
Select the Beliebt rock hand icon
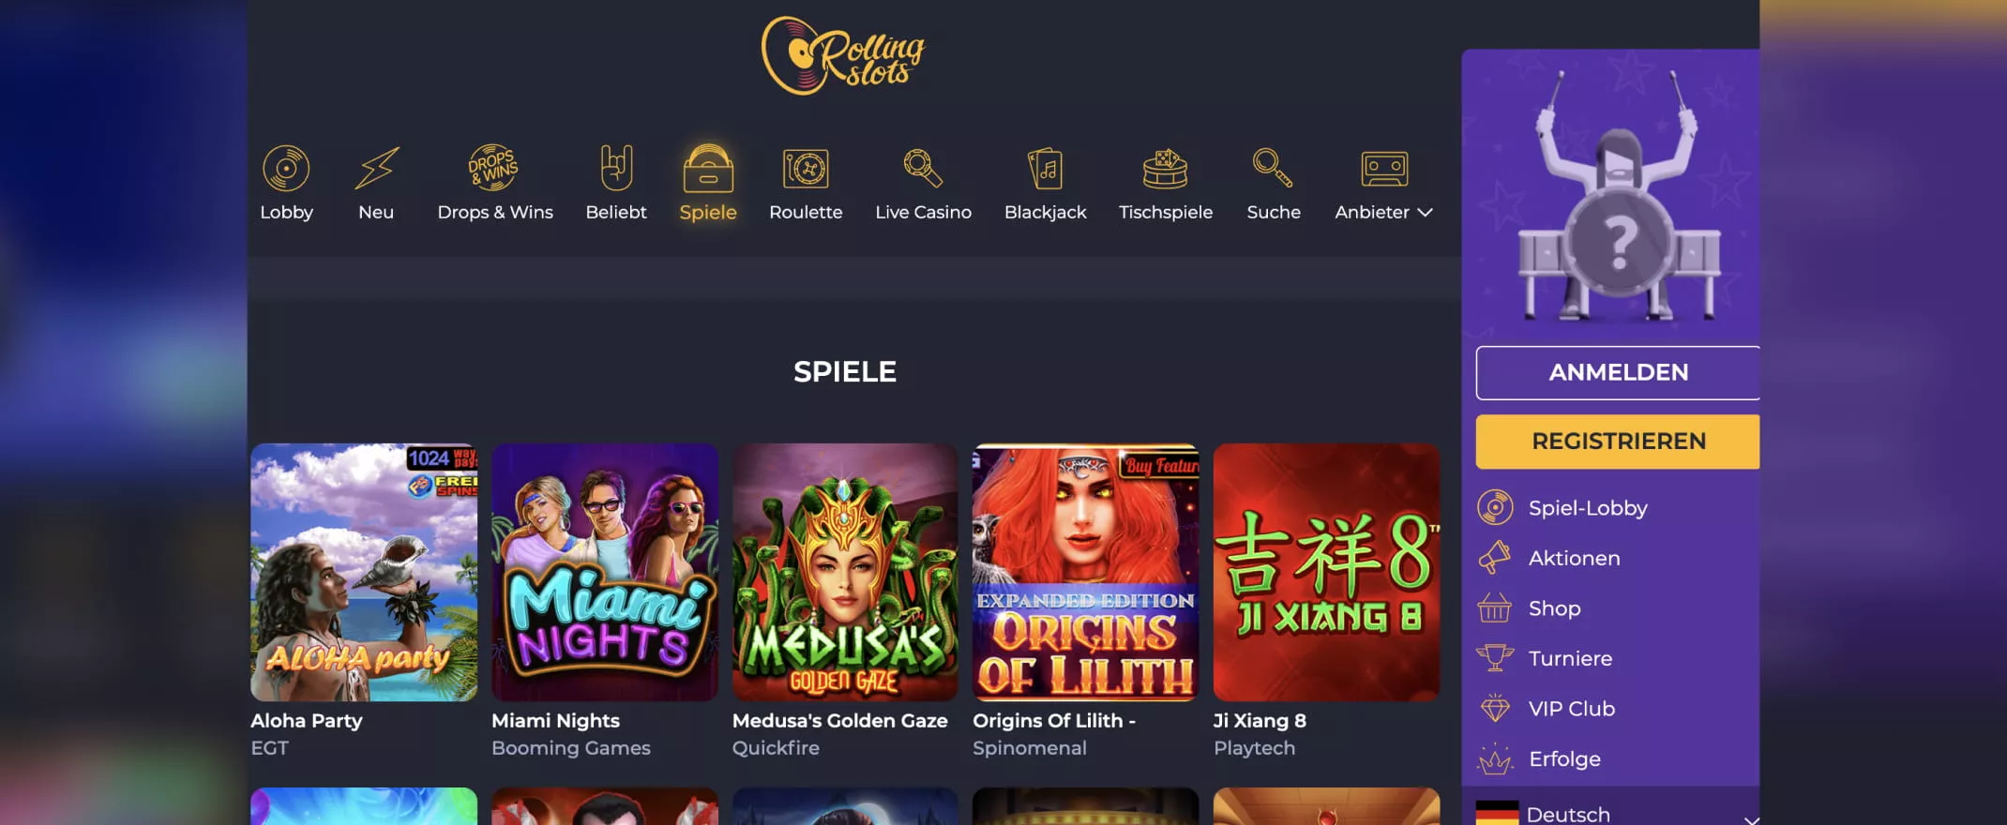(x=616, y=168)
